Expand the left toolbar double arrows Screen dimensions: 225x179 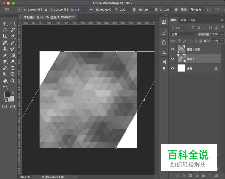point(3,15)
